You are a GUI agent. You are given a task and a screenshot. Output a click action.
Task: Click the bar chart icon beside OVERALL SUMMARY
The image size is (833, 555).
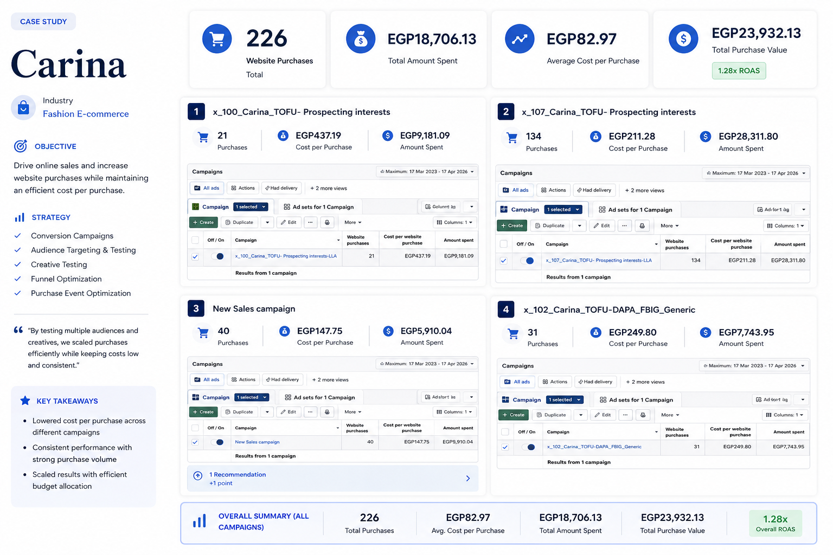(x=200, y=521)
